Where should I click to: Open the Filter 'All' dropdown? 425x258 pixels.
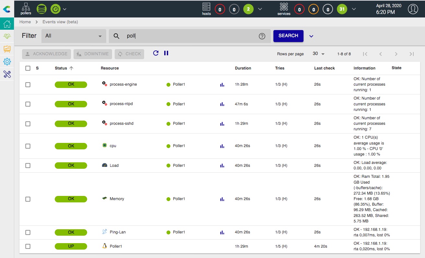coord(74,36)
